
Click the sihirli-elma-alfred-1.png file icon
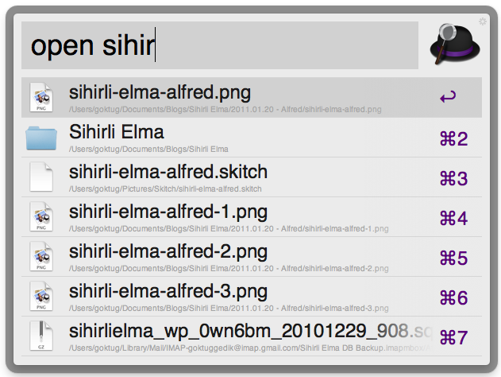[41, 217]
